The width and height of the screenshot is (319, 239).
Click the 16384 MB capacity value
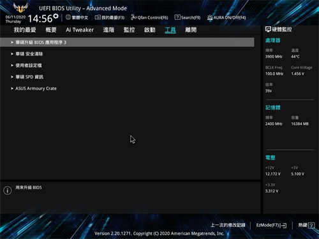coord(300,124)
